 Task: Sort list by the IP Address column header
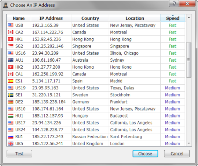51,18
